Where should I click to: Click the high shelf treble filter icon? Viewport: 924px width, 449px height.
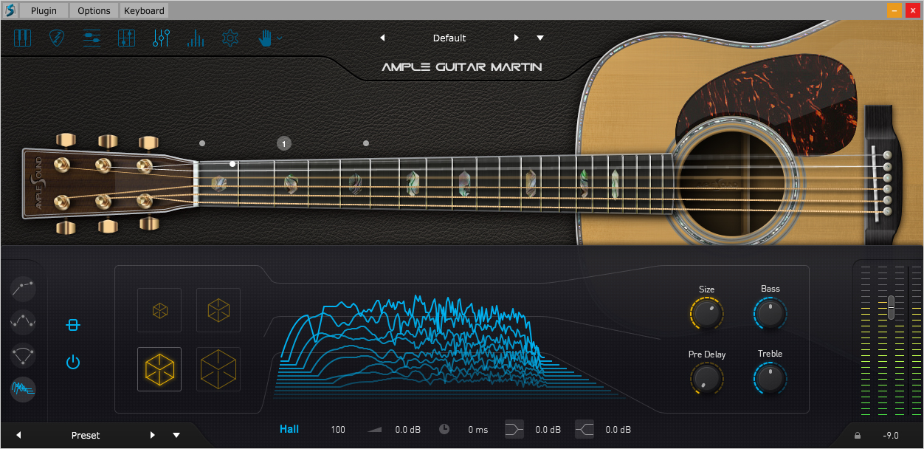point(585,429)
